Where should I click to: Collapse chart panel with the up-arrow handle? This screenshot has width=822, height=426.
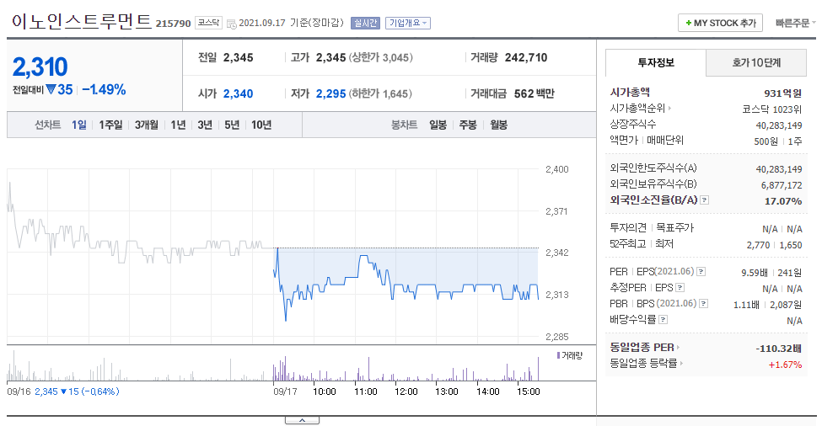(x=302, y=420)
